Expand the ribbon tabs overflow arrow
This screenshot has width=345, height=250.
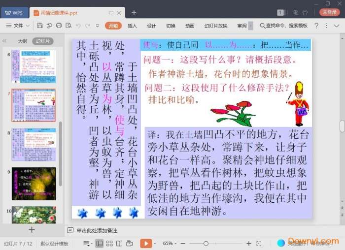pyautogui.click(x=250, y=26)
